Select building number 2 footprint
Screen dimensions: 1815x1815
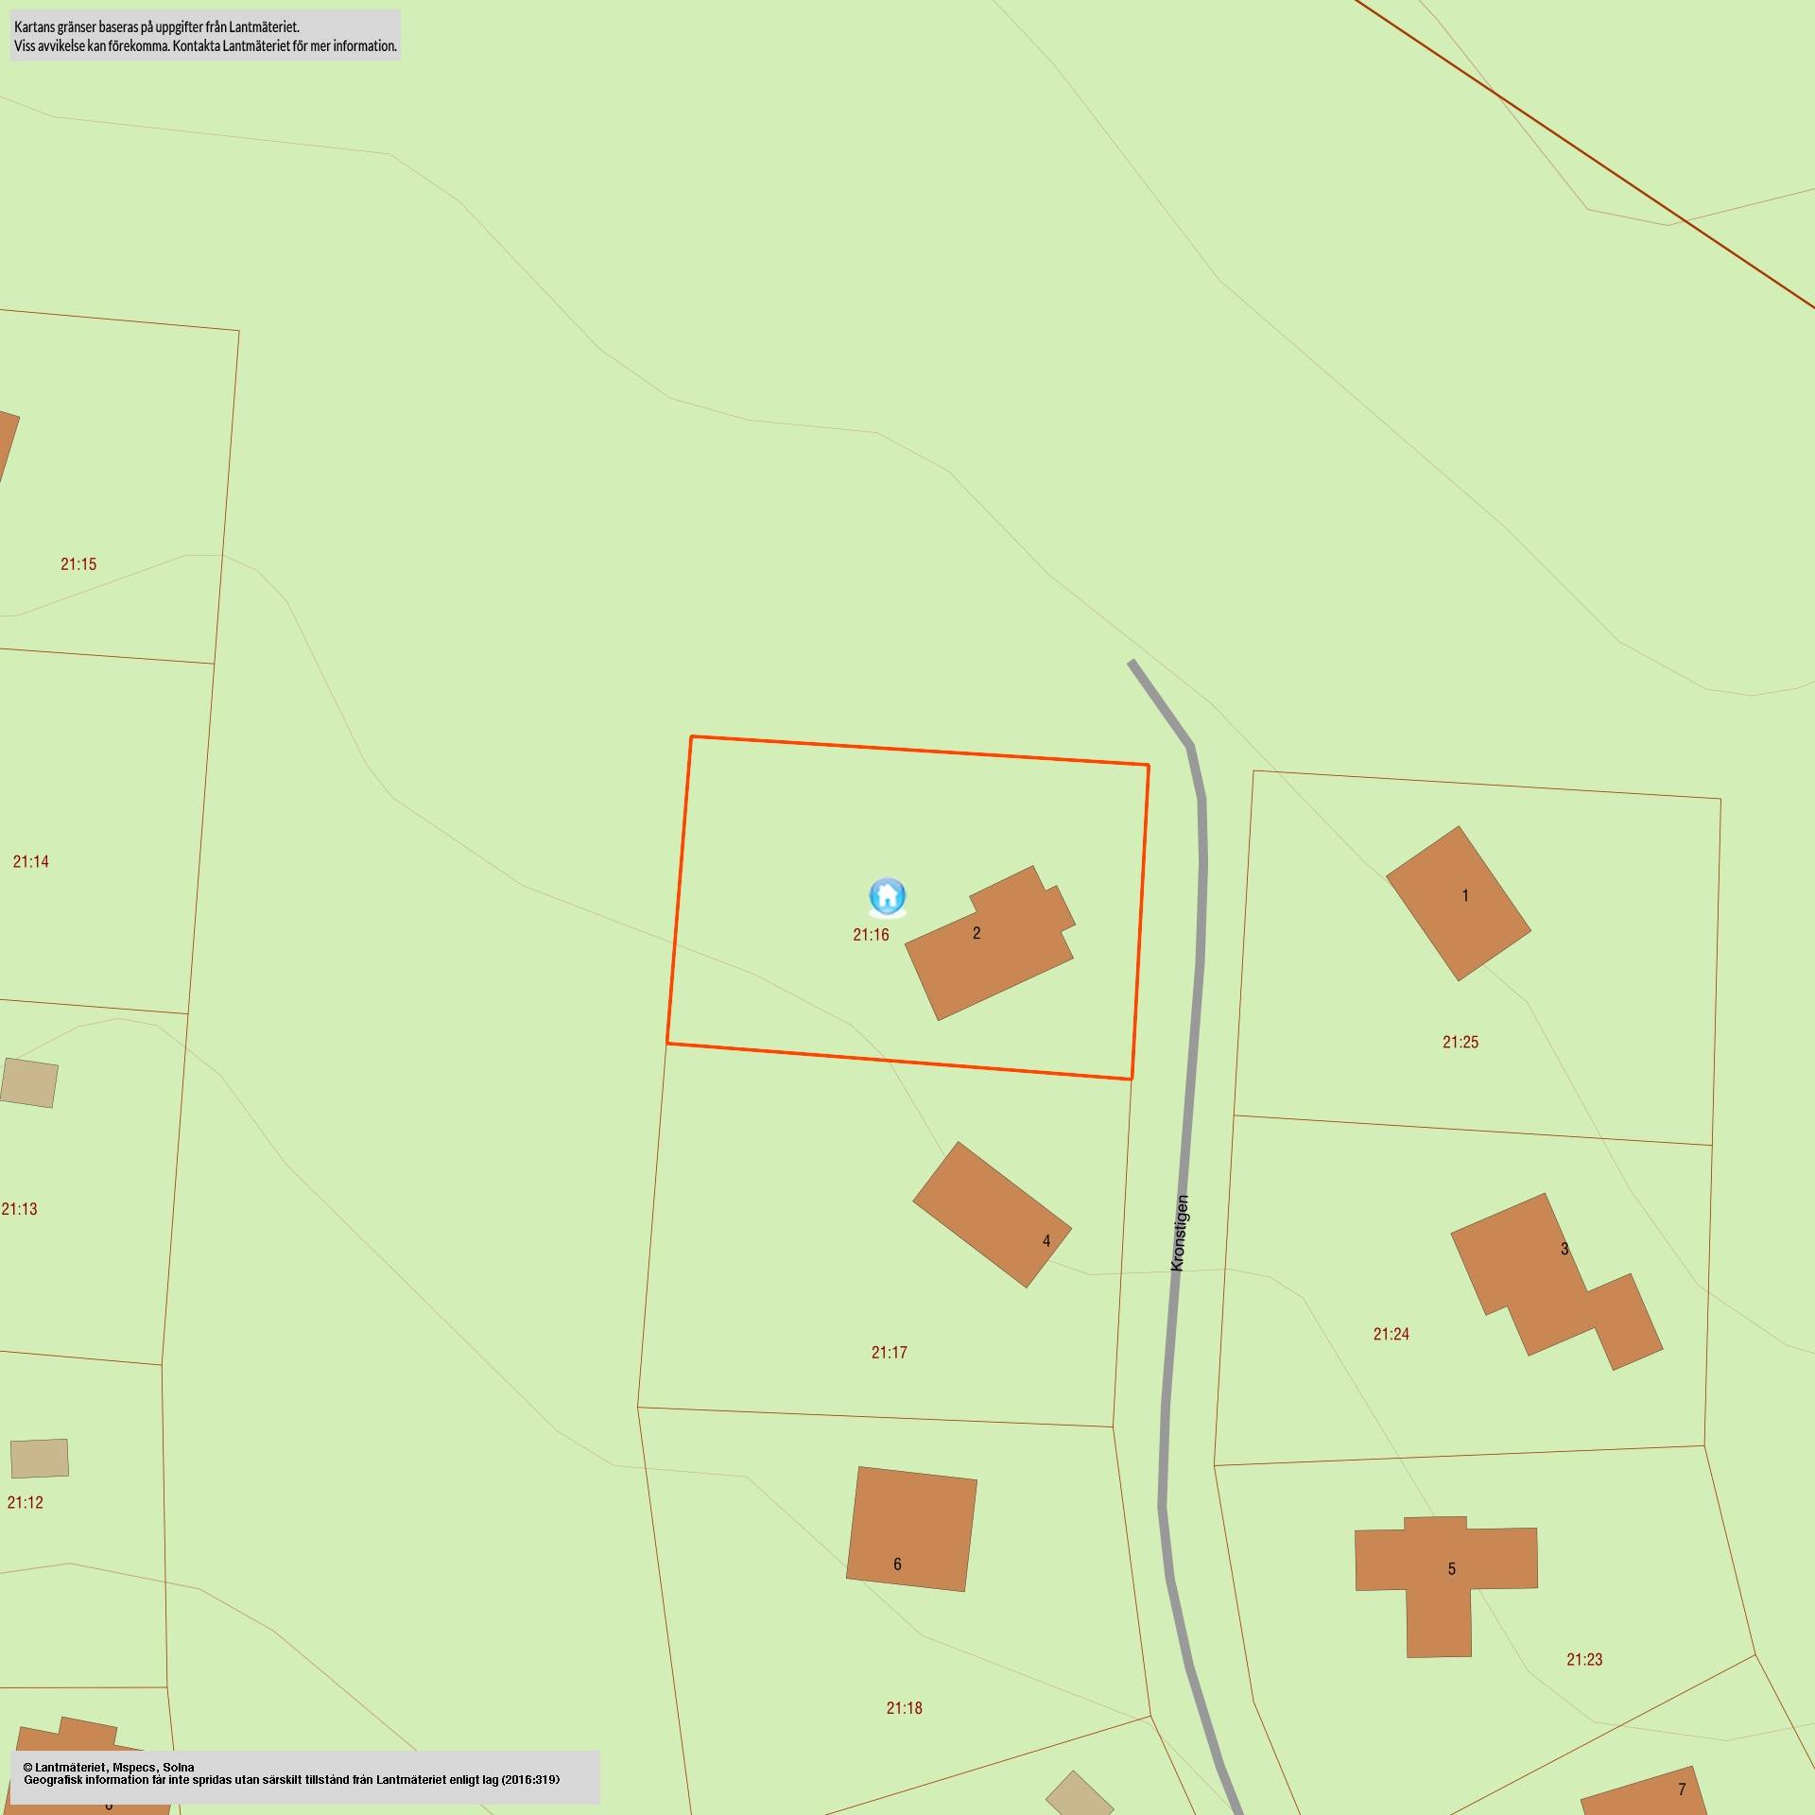tap(990, 942)
